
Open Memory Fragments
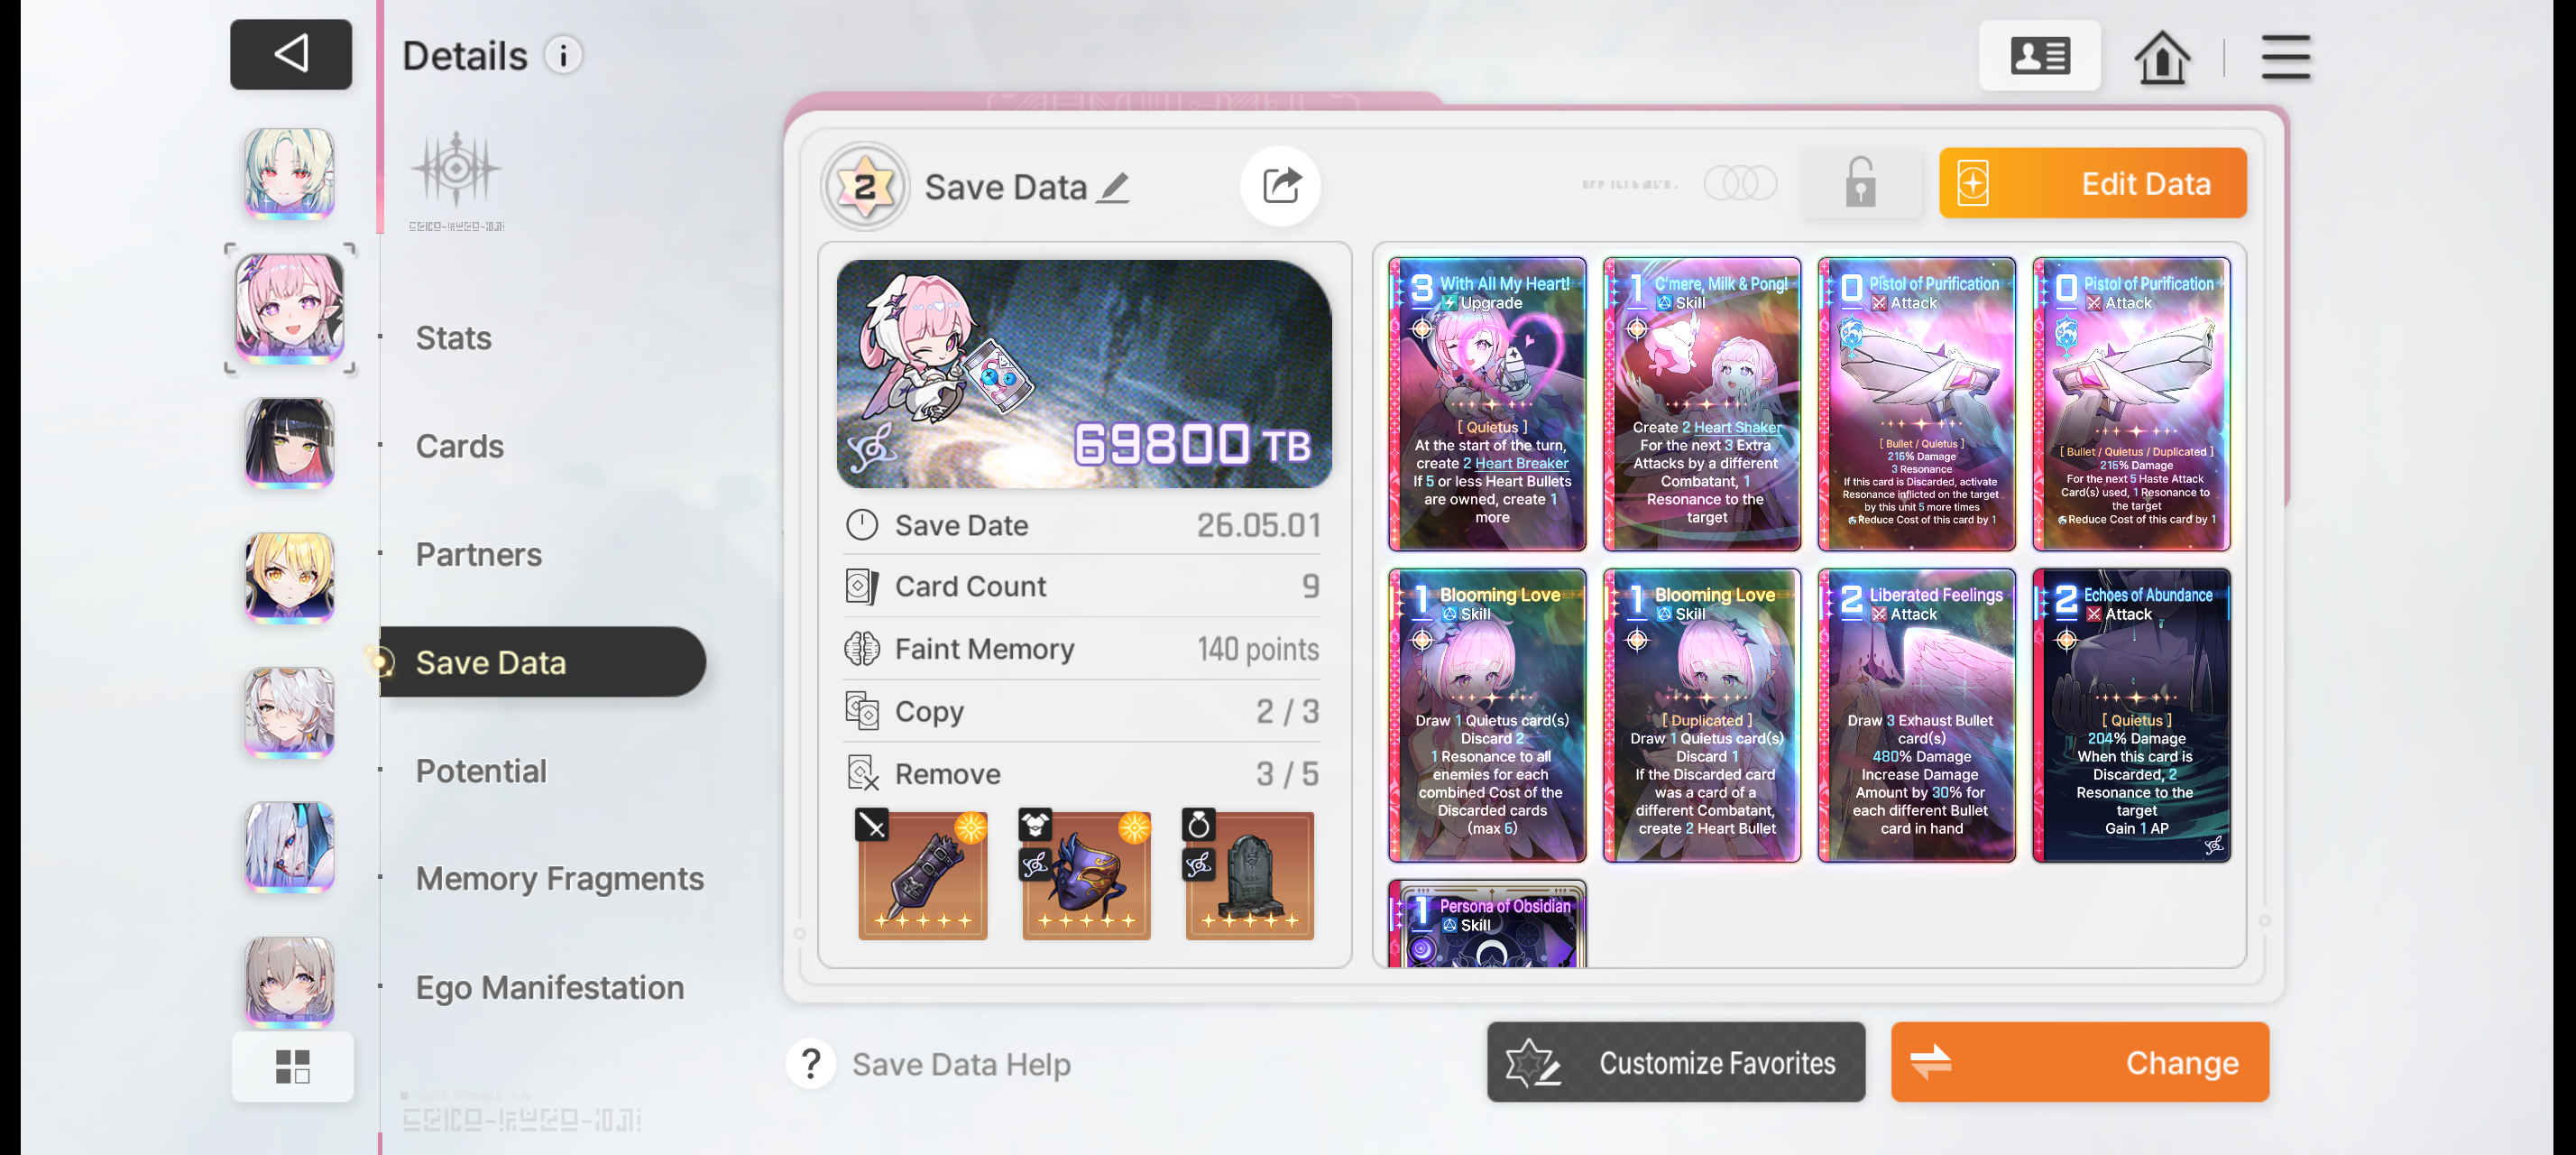point(560,878)
